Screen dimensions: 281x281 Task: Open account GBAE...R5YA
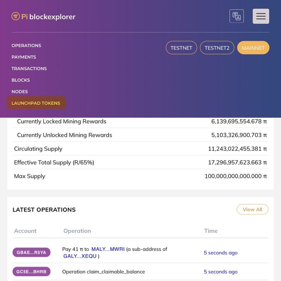31,252
